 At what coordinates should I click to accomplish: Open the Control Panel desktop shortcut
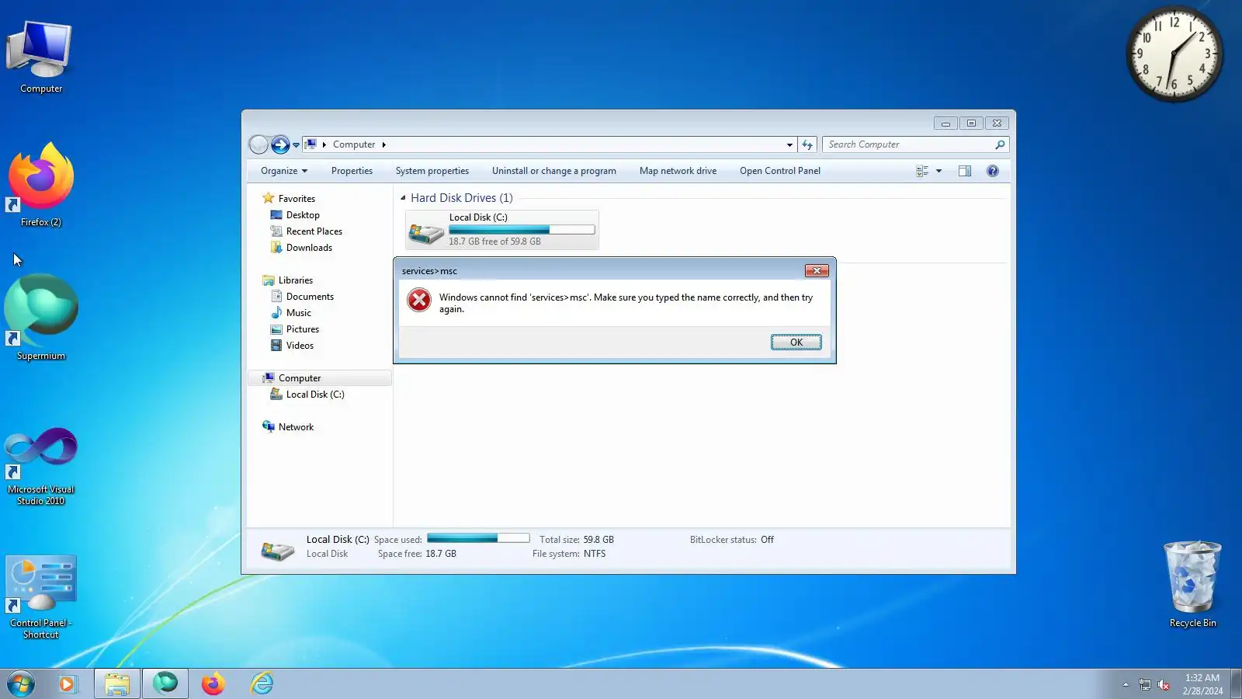click(x=41, y=597)
